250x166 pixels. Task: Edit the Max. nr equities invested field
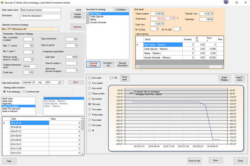[x=29, y=39]
